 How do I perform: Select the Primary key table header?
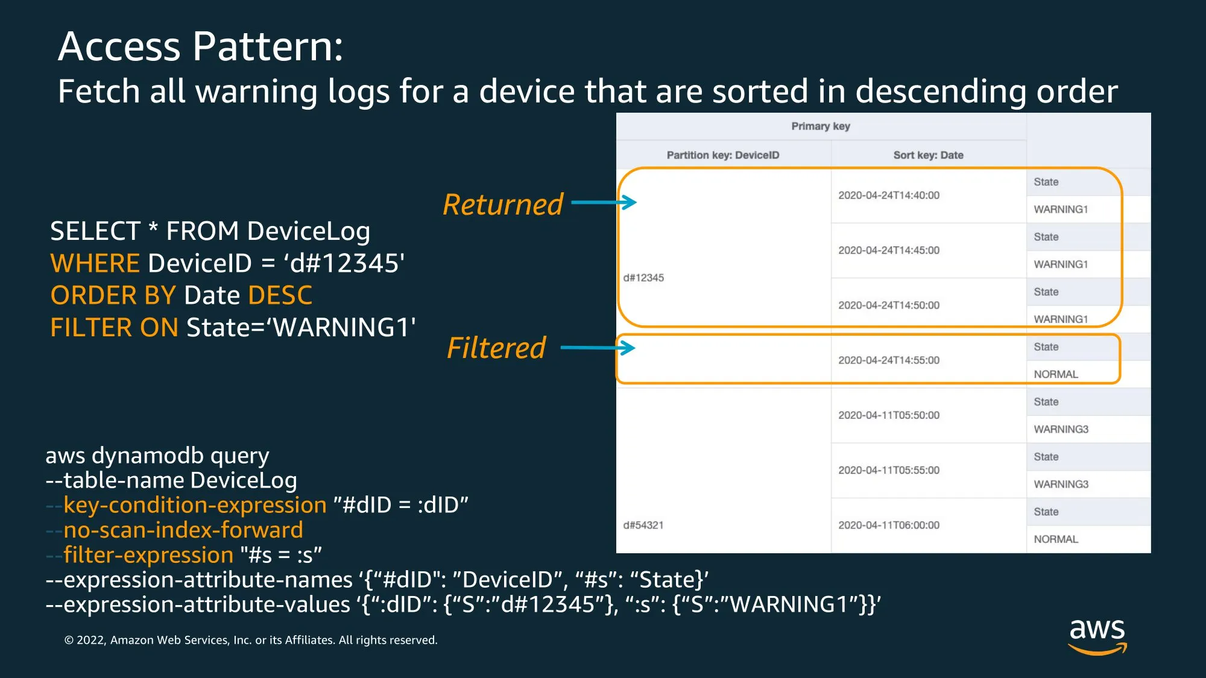[x=820, y=126]
